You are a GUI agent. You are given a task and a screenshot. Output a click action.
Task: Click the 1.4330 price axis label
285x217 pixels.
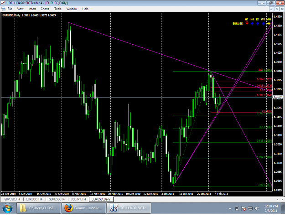pyautogui.click(x=278, y=17)
